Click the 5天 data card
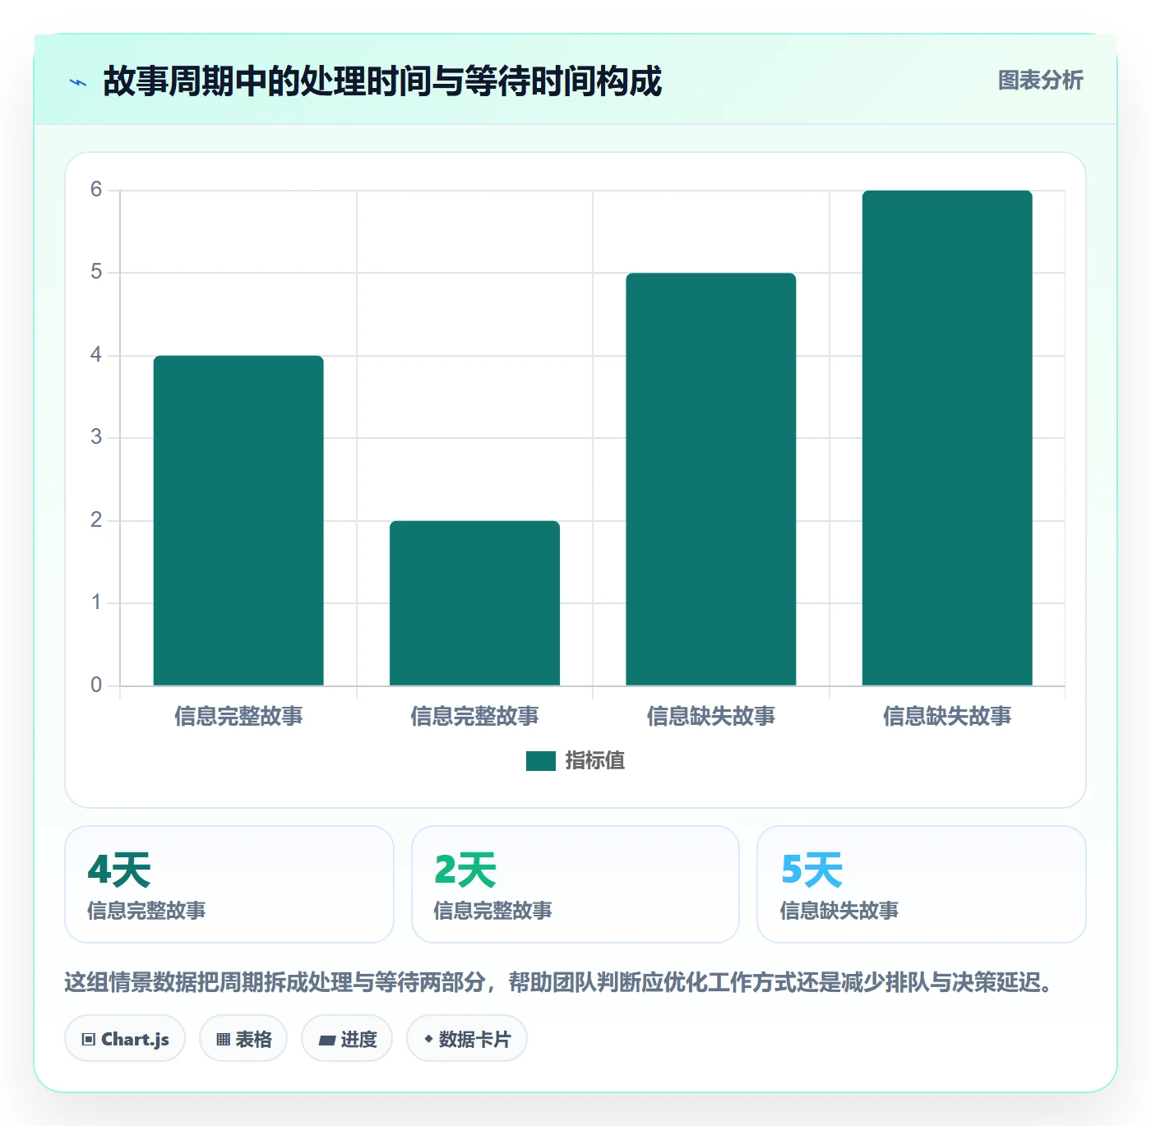Viewport: 1151px width, 1126px height. 922,884
